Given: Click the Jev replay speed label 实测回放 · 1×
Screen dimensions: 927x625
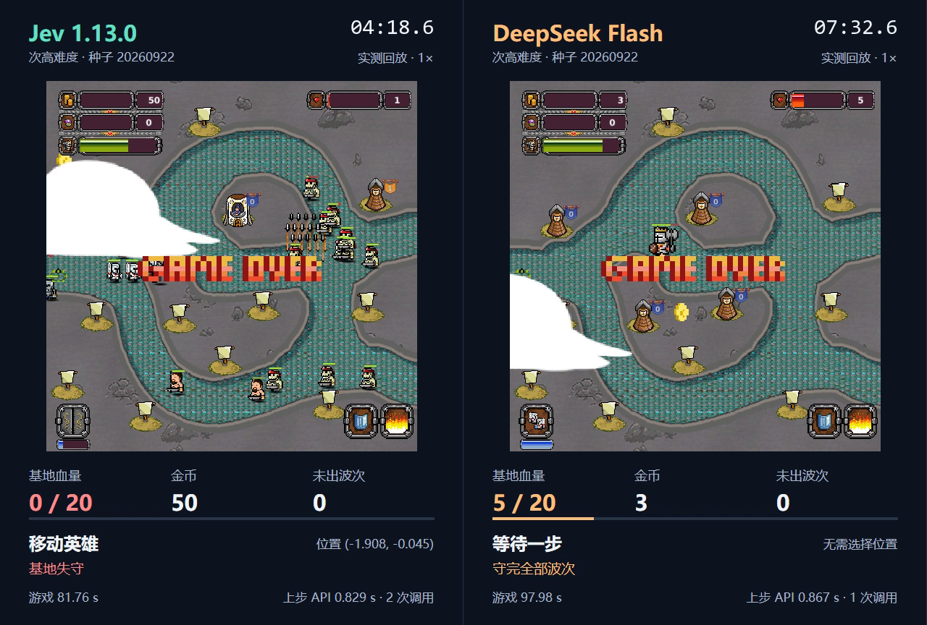Looking at the screenshot, I should click(x=395, y=58).
